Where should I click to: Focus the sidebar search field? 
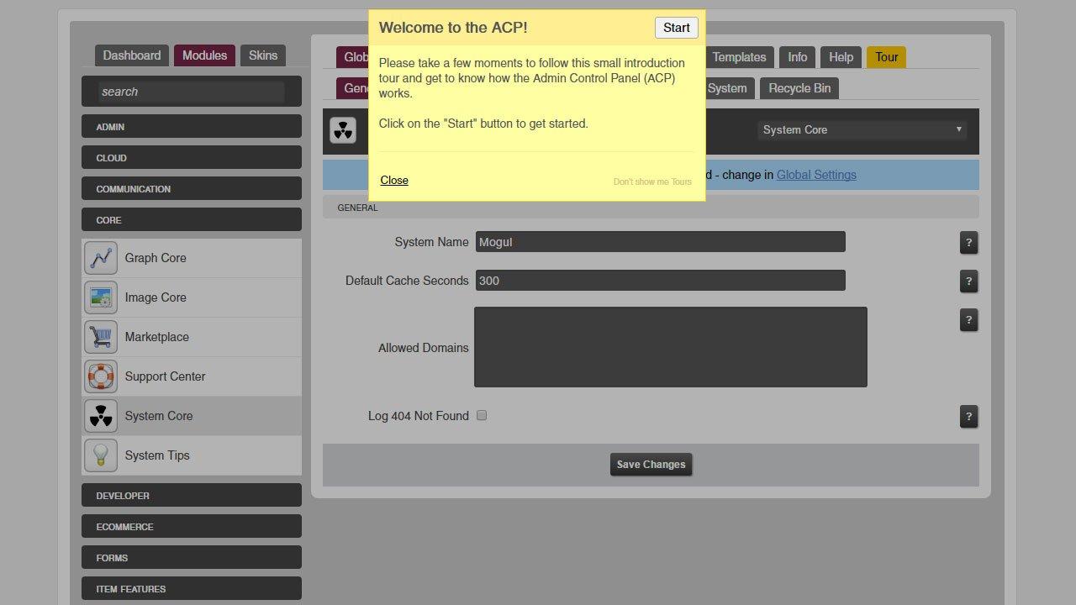point(192,92)
